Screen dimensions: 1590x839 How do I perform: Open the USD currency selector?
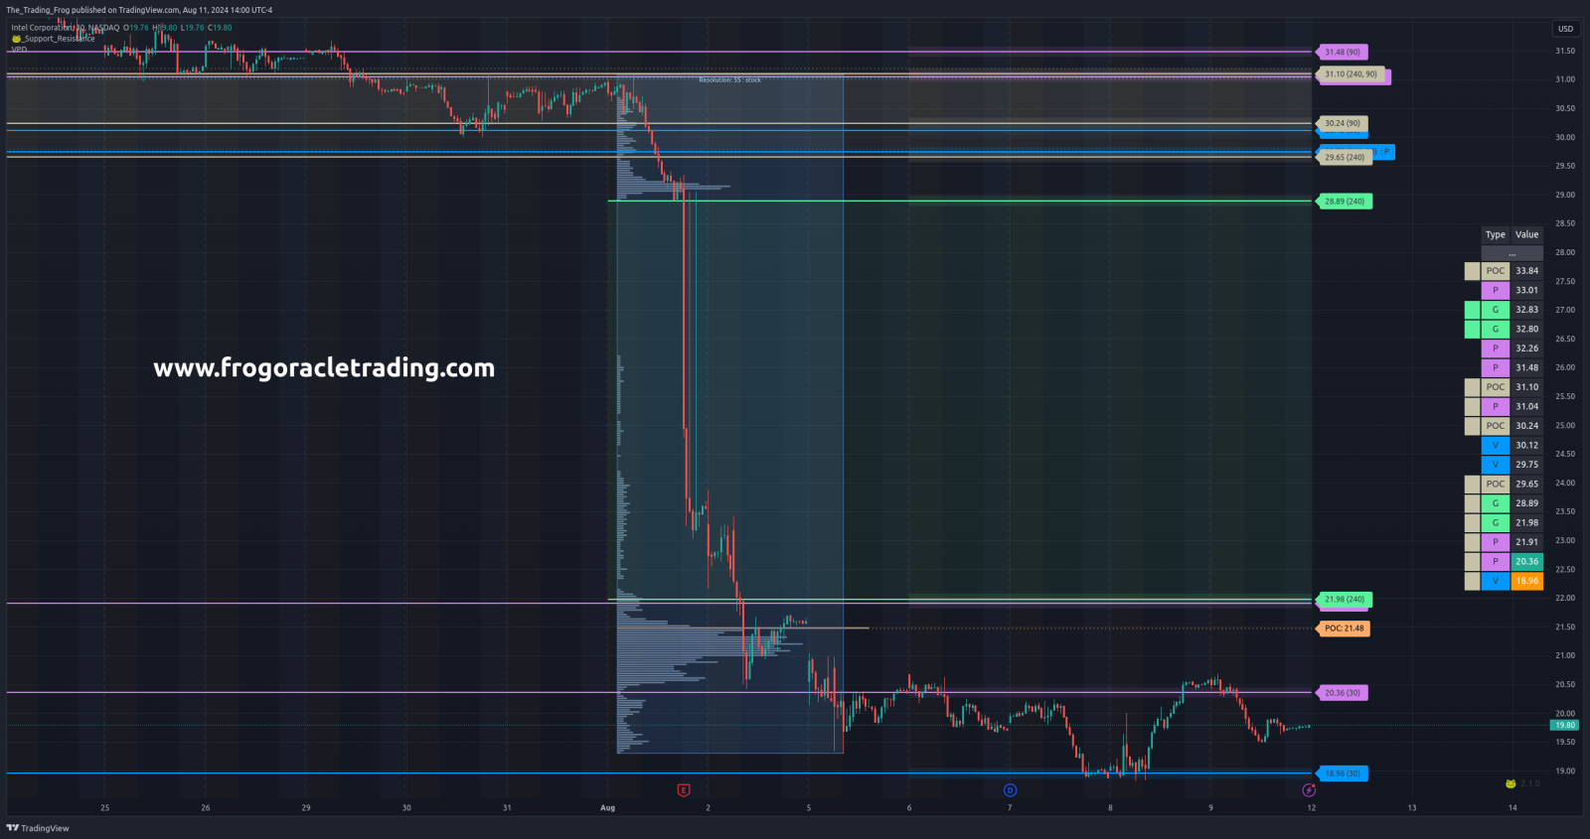[x=1565, y=29]
